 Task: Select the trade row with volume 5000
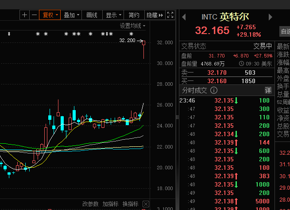[x=227, y=201]
